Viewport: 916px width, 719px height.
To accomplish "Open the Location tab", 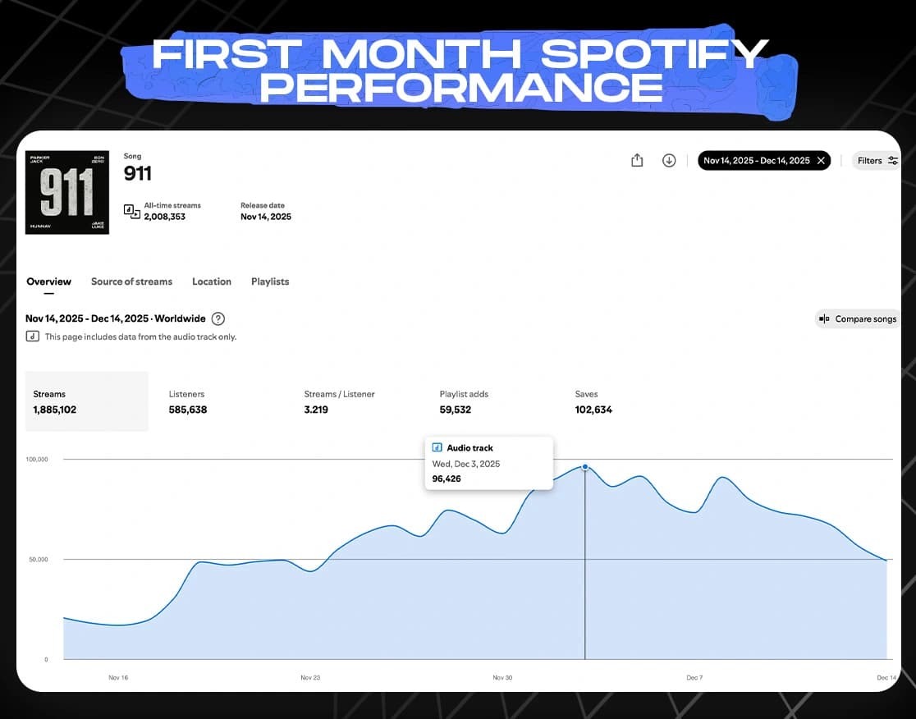I will tap(212, 282).
